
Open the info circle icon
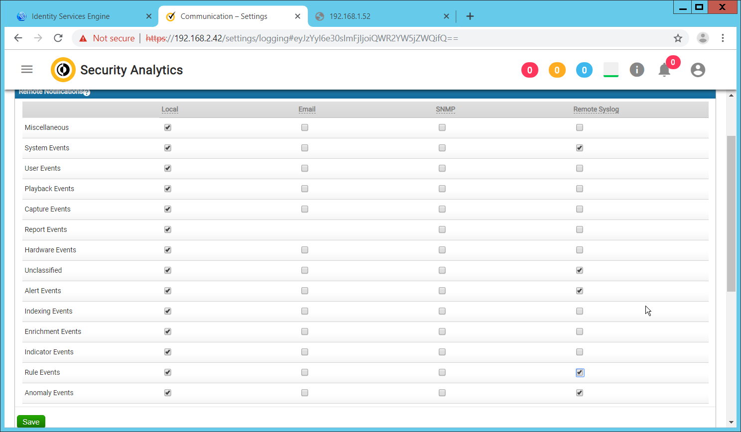pos(637,70)
